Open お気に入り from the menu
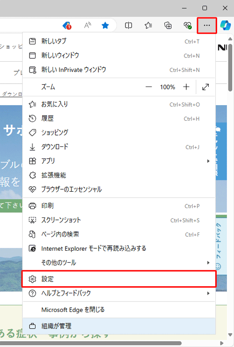 point(119,104)
